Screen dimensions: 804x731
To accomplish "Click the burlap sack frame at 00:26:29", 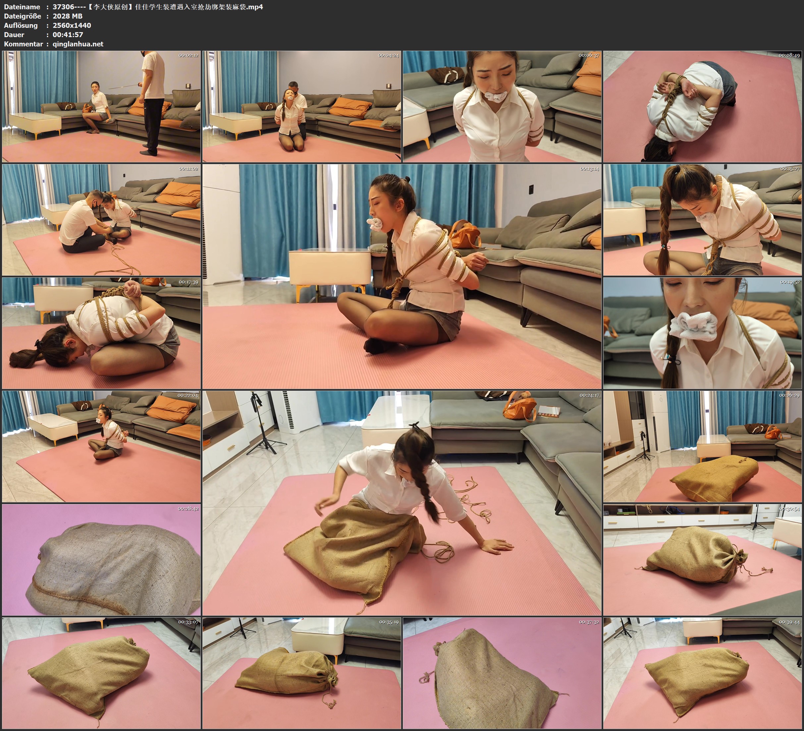I will click(702, 446).
